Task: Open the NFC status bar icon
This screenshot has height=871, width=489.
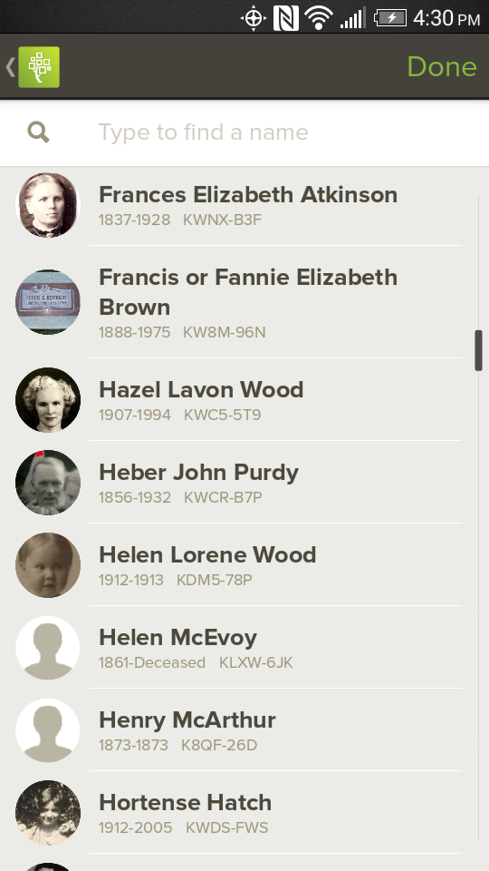Action: pos(286,18)
